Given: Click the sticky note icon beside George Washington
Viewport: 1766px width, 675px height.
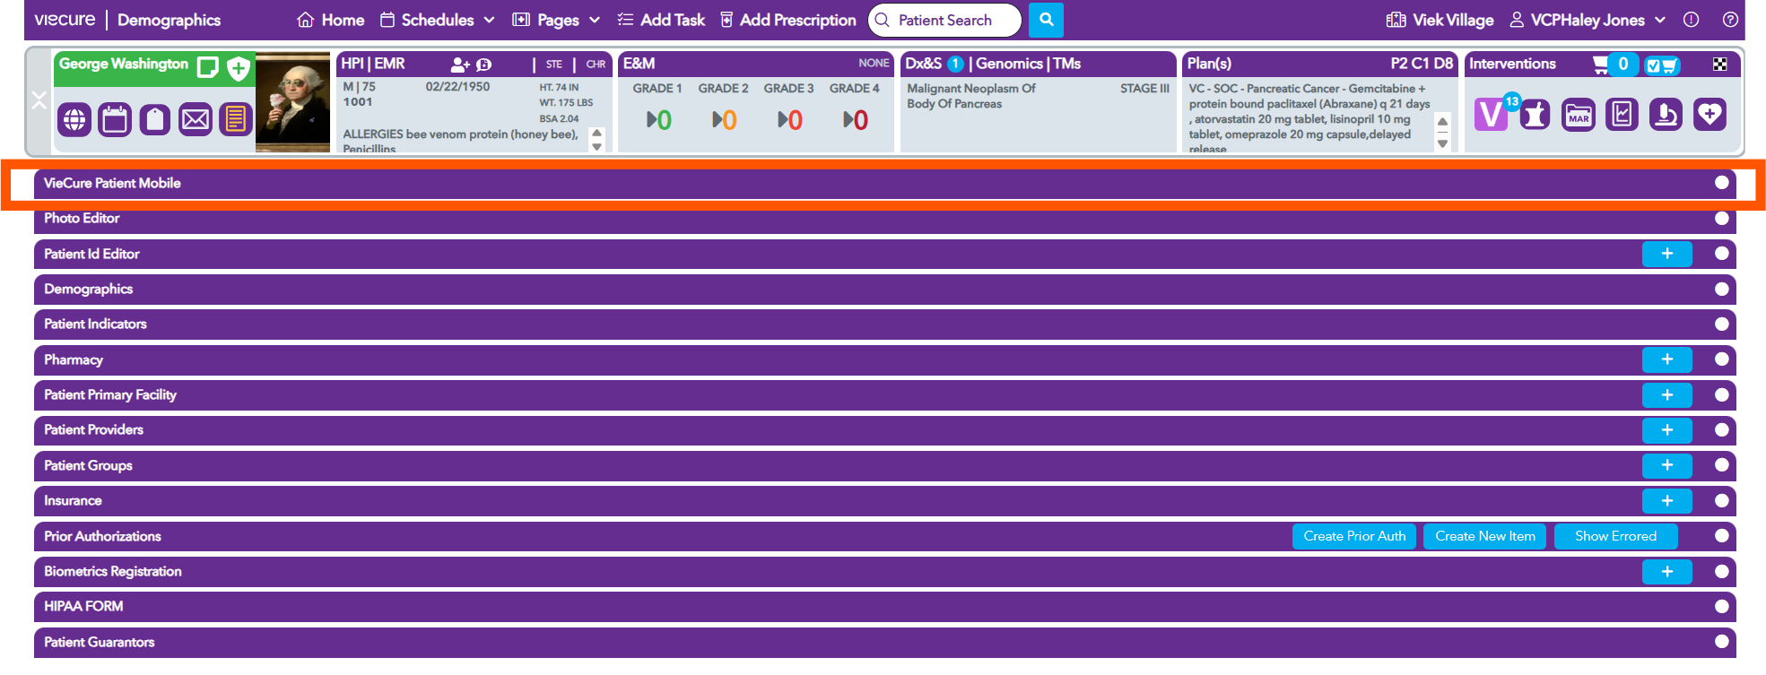Looking at the screenshot, I should click(208, 67).
